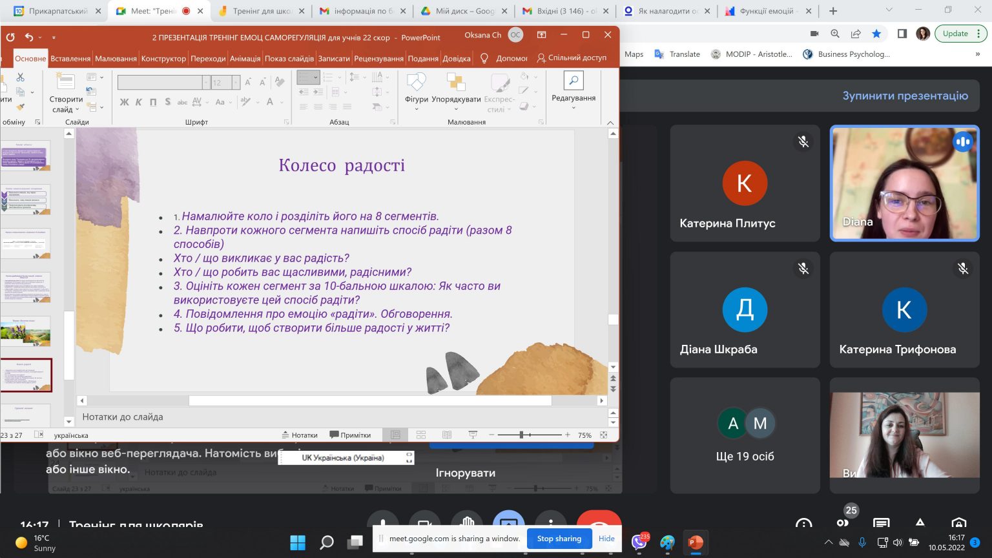The width and height of the screenshot is (992, 558).
Task: Toggle Chrome side panel button
Action: (x=902, y=34)
